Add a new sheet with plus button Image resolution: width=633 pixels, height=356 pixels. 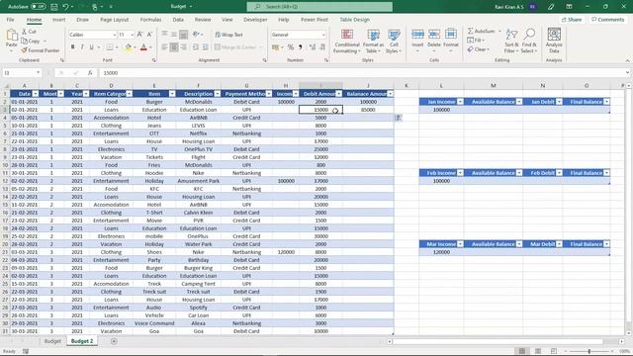point(114,341)
